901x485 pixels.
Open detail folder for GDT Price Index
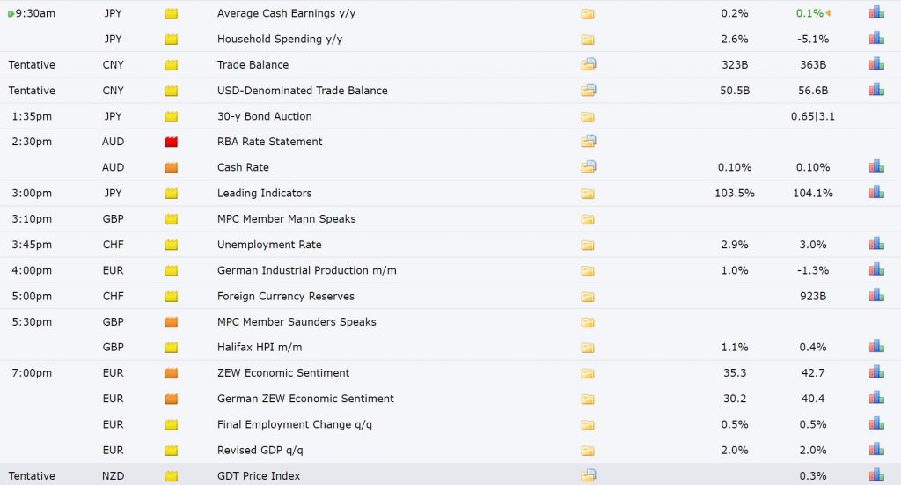[x=588, y=475]
